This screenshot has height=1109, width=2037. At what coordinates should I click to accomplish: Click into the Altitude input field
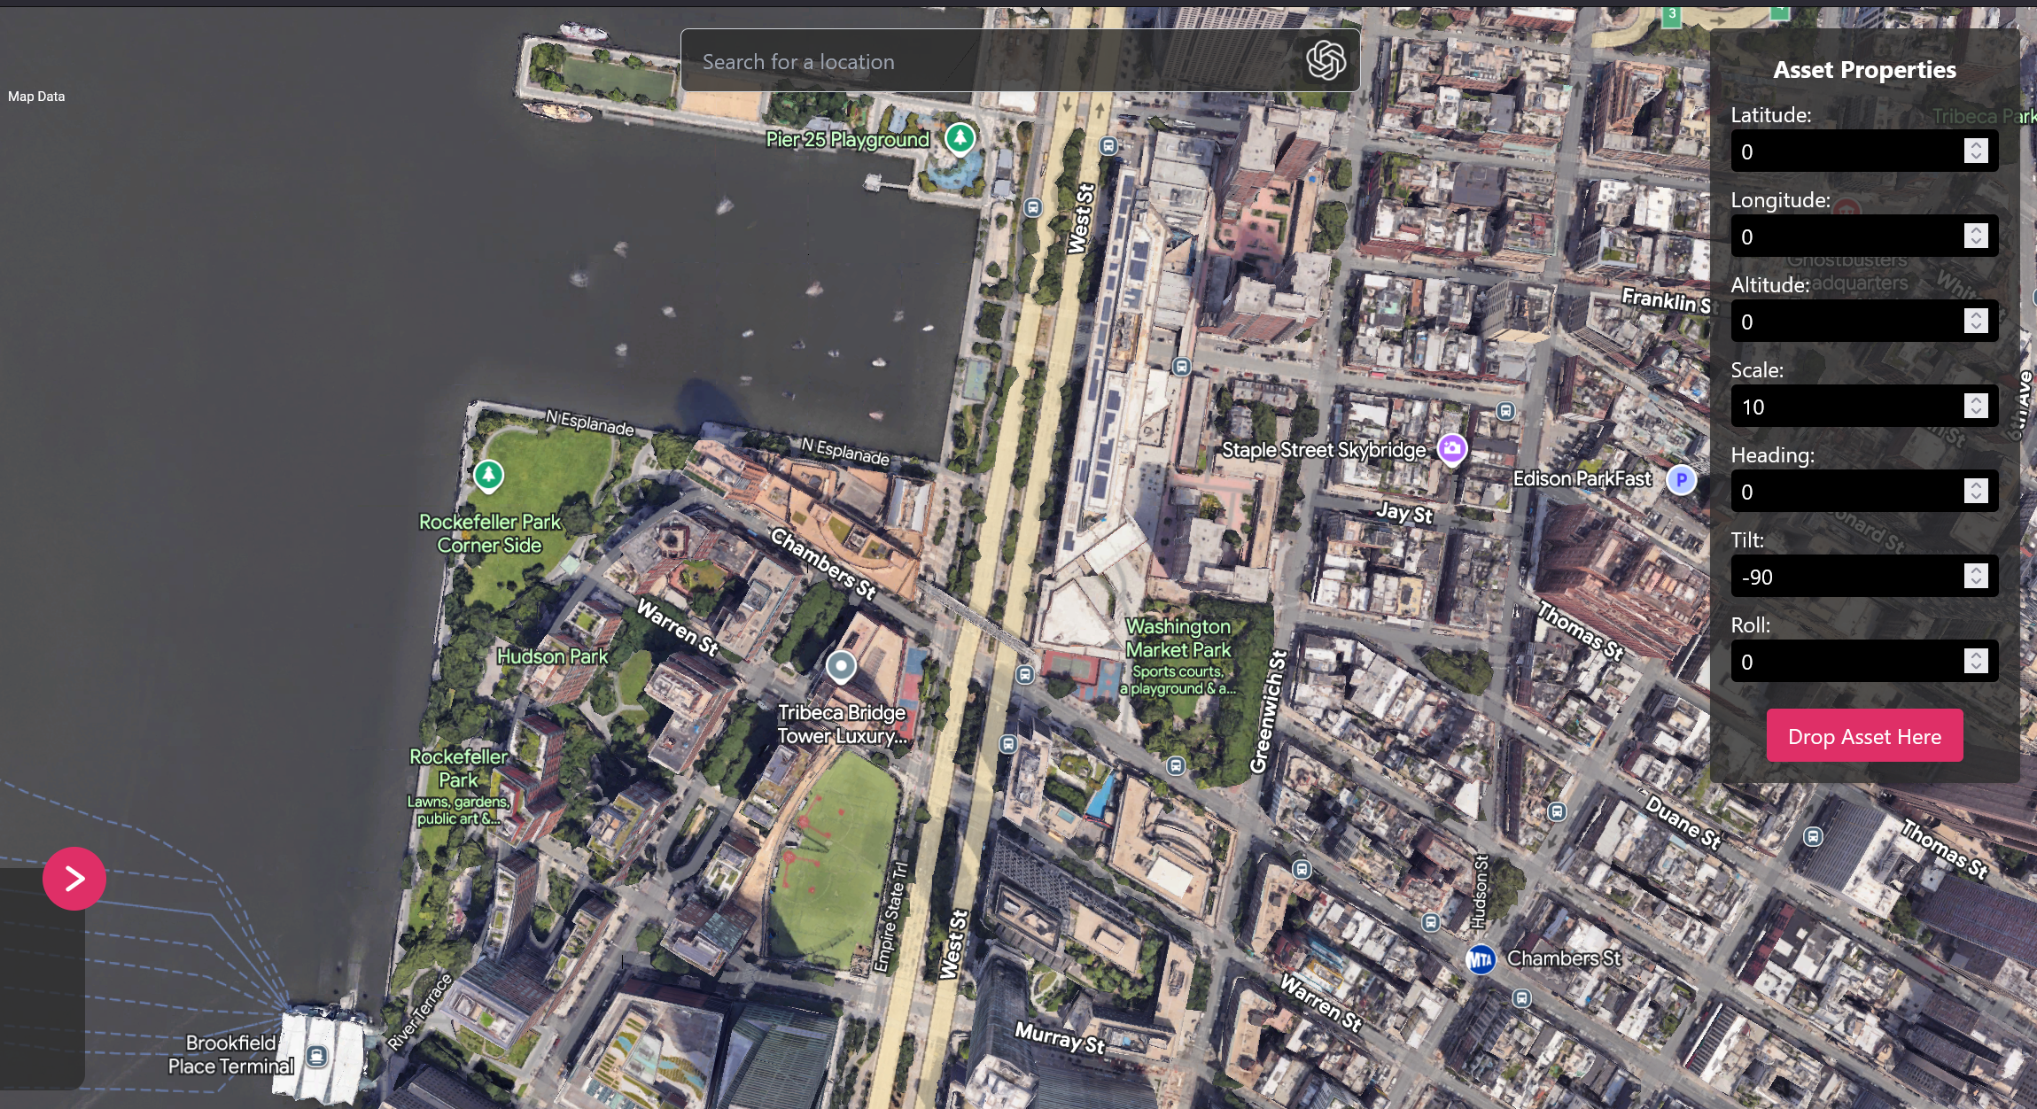(1843, 322)
